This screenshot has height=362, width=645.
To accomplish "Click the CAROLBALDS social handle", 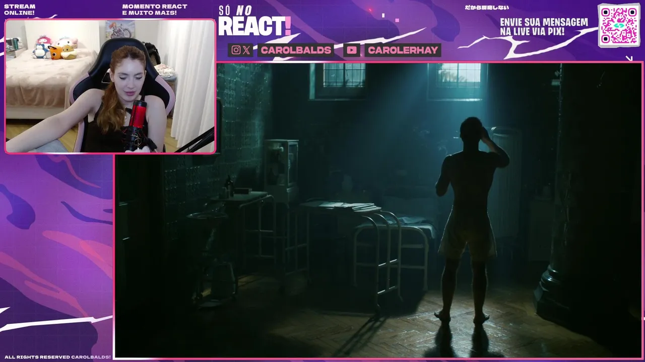I will (296, 50).
